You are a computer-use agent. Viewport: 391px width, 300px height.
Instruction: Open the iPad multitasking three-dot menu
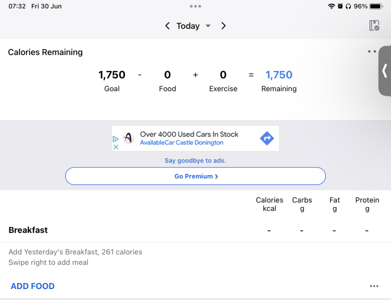point(195,6)
